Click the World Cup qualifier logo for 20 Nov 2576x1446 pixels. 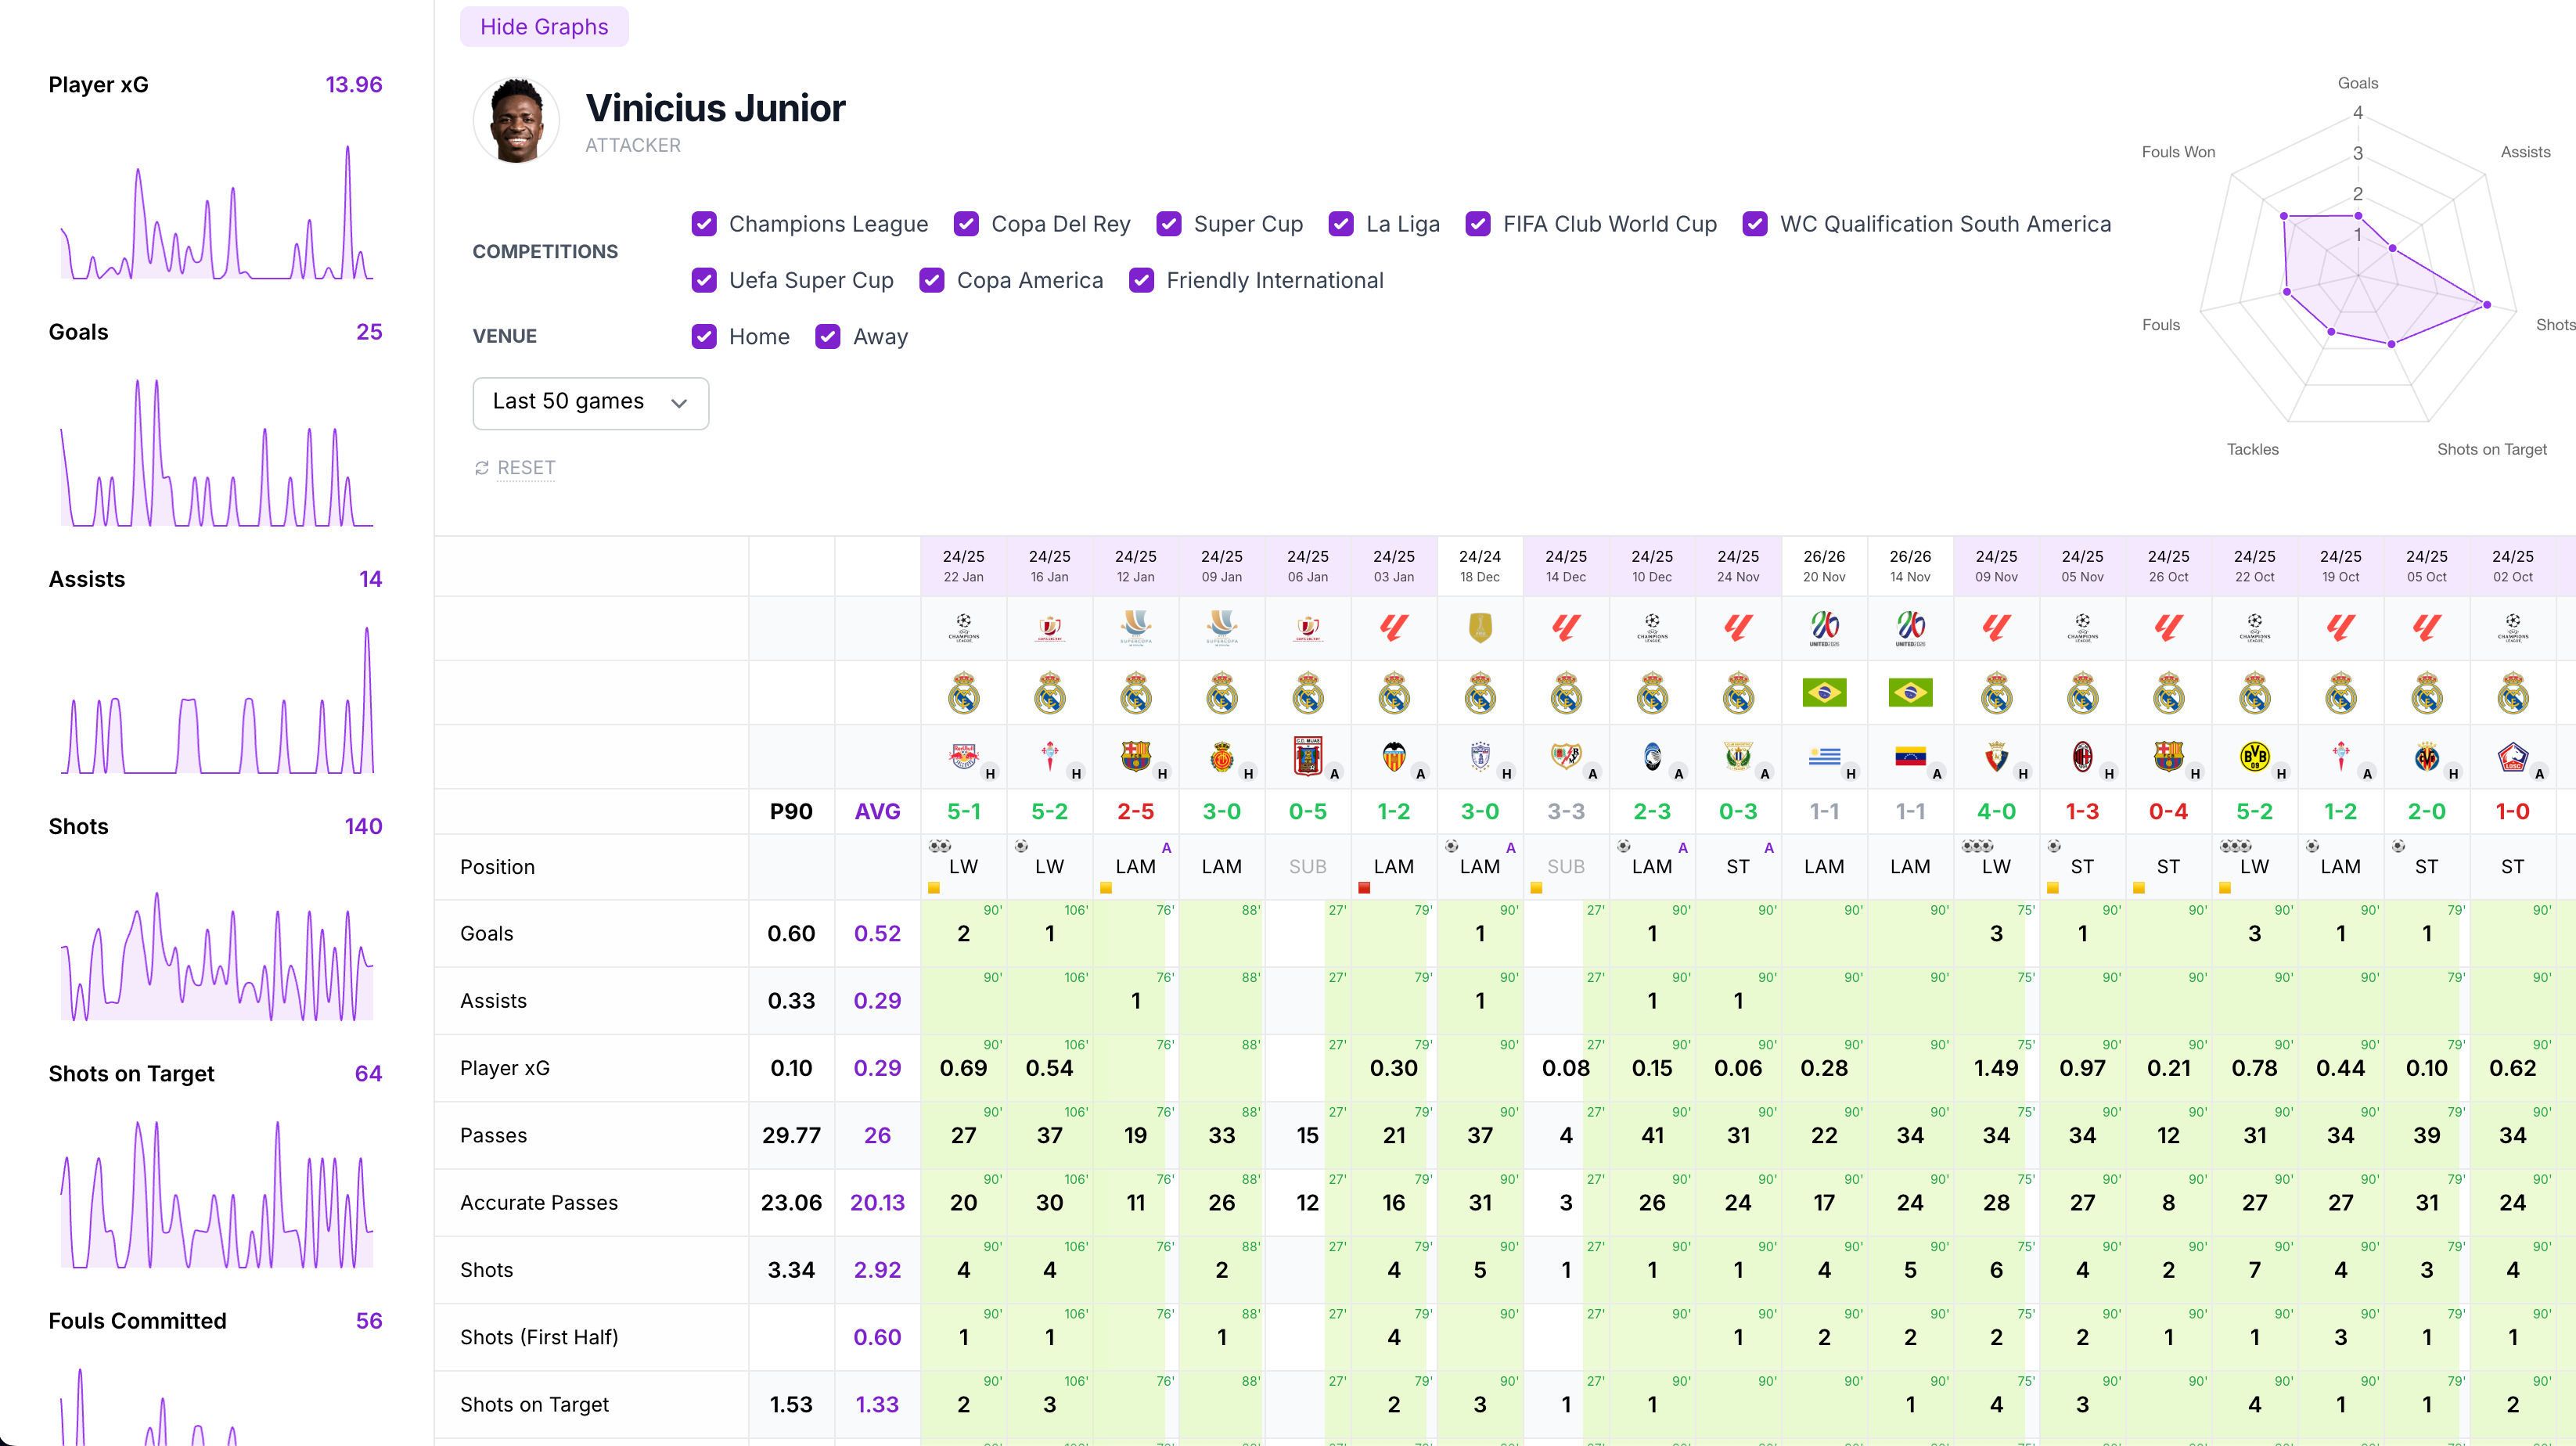click(1824, 628)
